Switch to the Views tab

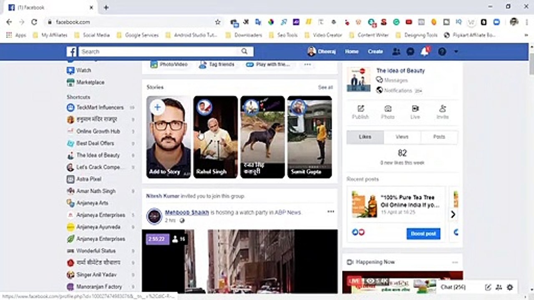402,137
